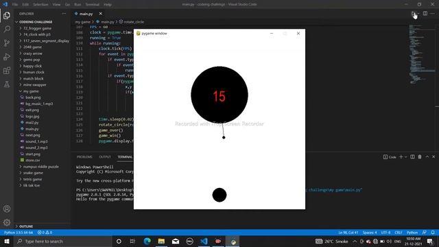439x247 pixels.
Task: Split the editor right
Action: [425, 14]
